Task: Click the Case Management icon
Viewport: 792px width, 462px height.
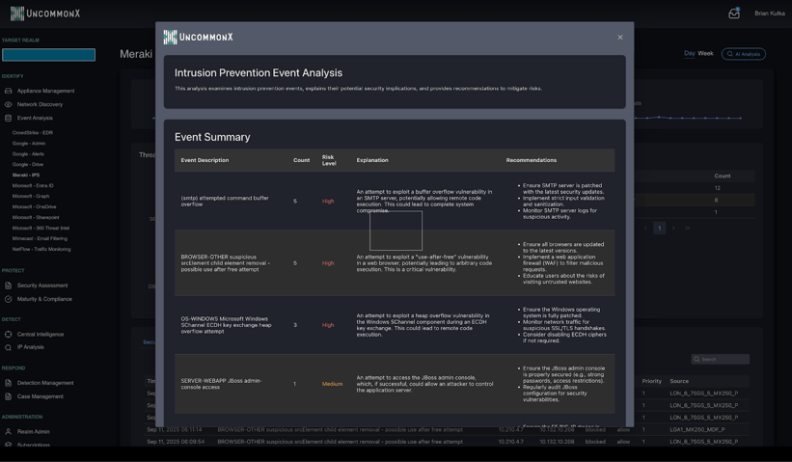Action: [9, 396]
